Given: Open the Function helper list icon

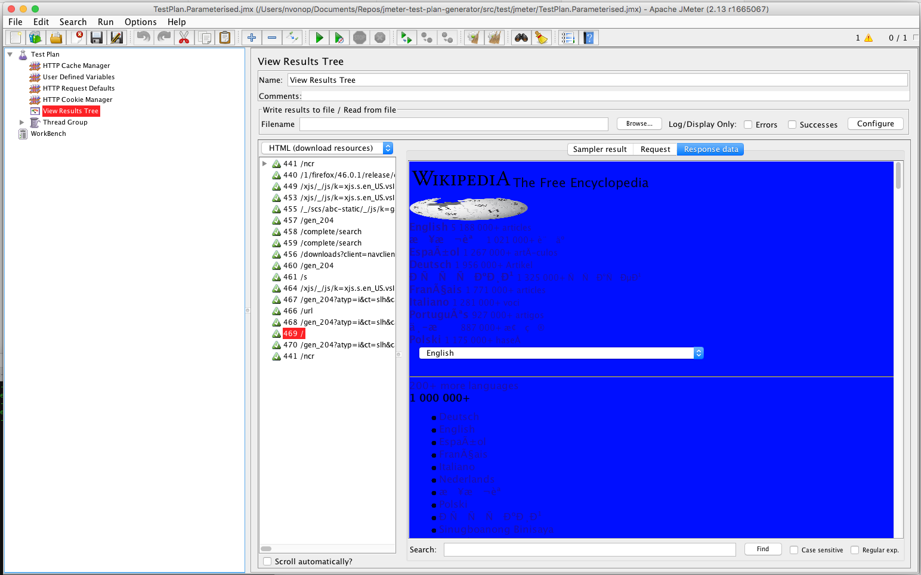Looking at the screenshot, I should (x=568, y=38).
